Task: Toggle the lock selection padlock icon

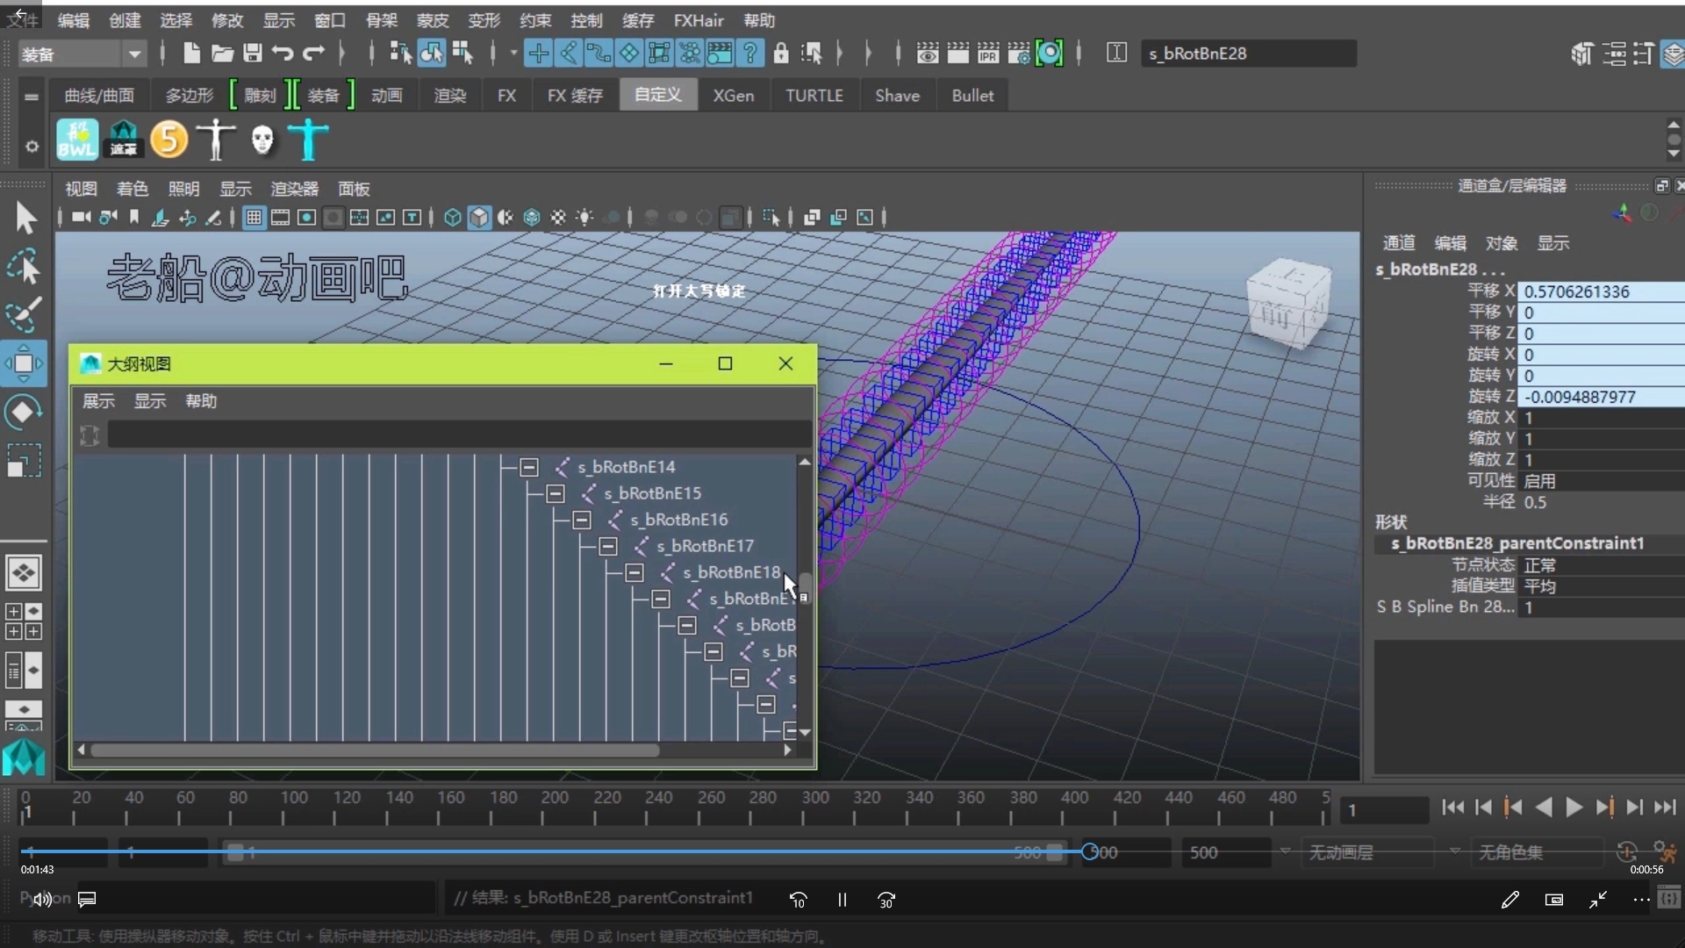Action: point(781,54)
